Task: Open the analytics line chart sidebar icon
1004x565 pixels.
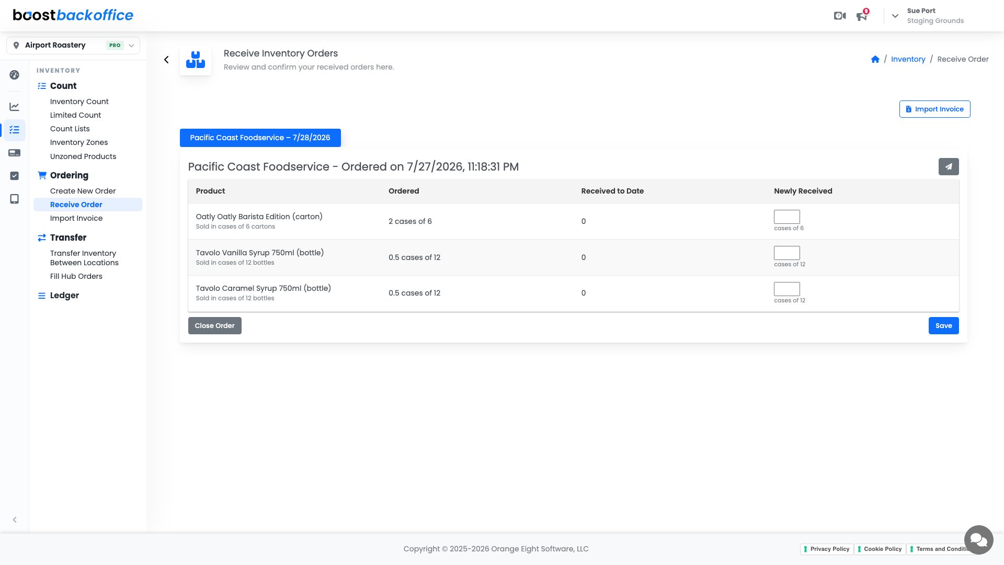Action: pyautogui.click(x=15, y=107)
